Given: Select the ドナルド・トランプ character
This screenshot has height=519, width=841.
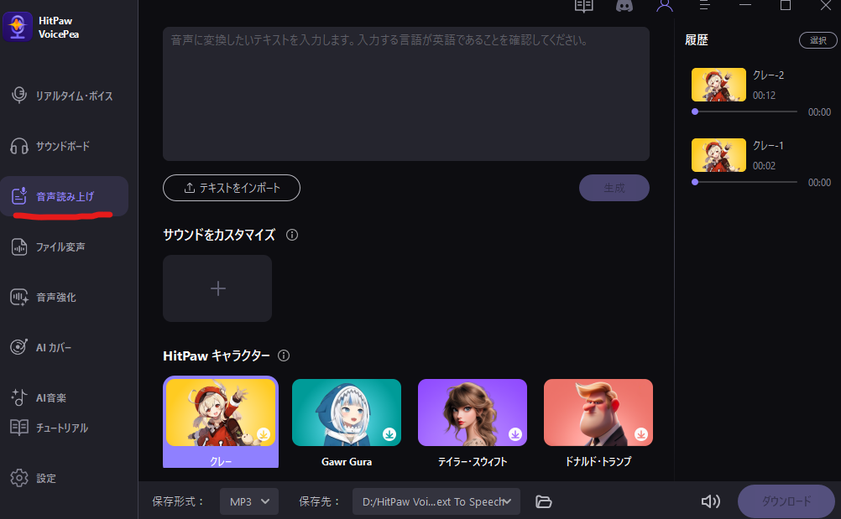Looking at the screenshot, I should [598, 413].
